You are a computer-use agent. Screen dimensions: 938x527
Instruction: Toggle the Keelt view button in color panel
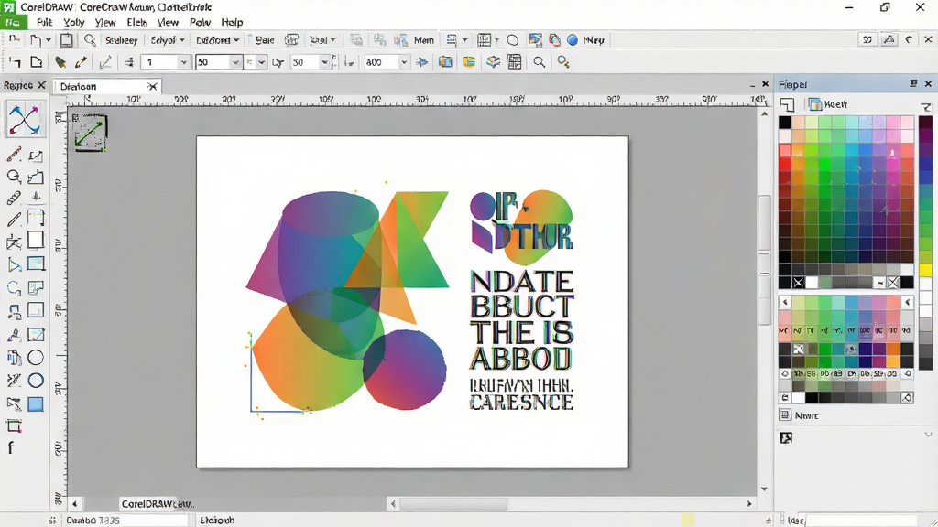point(828,104)
